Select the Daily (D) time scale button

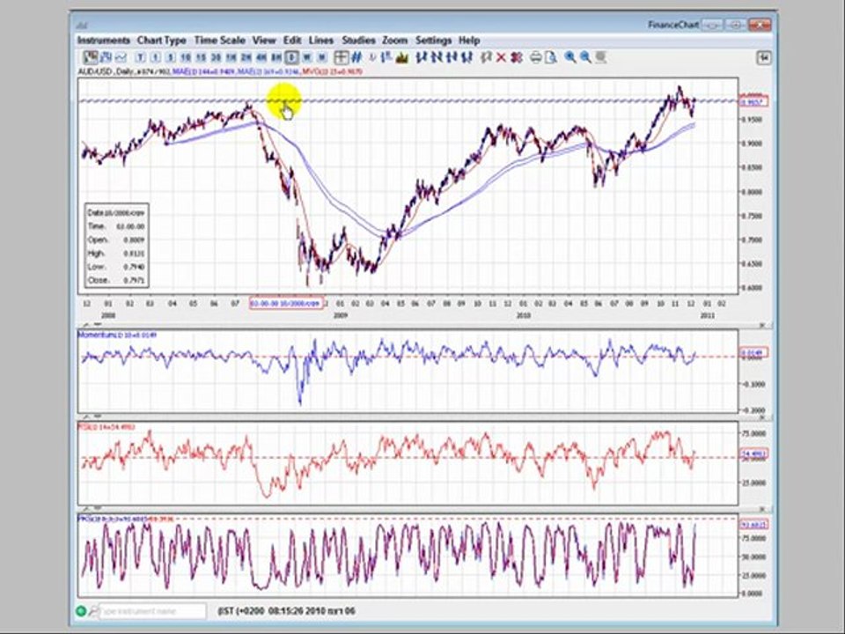tap(291, 57)
